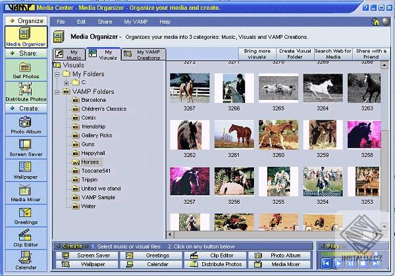This screenshot has height=276, width=395.
Task: Click the Wallpaper button in Create bar
Action: 87,264
